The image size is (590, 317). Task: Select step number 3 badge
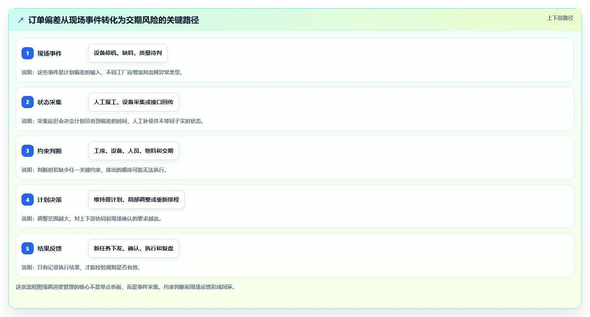coord(28,151)
